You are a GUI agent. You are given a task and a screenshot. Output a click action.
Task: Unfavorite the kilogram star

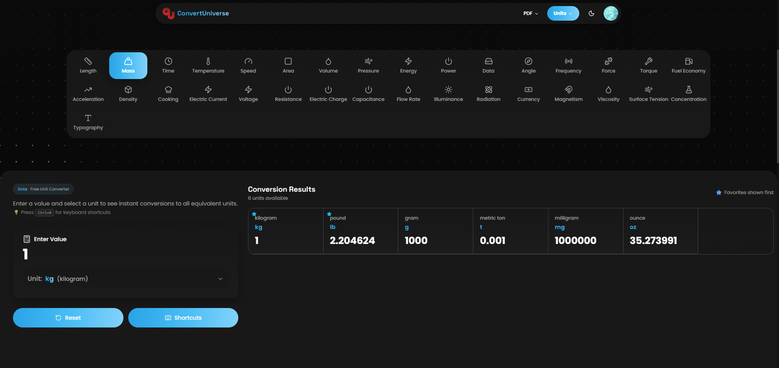[x=254, y=214]
